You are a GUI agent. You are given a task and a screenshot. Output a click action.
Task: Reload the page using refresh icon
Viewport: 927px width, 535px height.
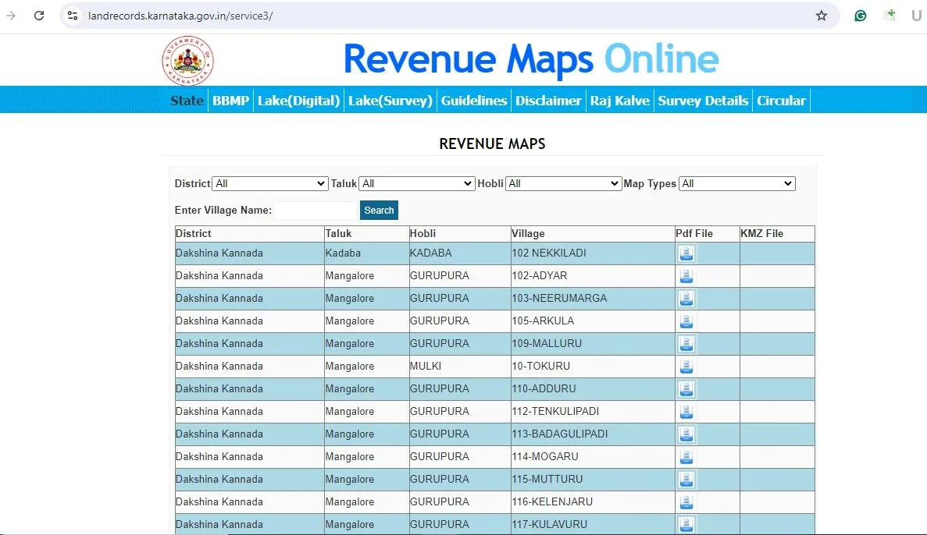pyautogui.click(x=39, y=16)
